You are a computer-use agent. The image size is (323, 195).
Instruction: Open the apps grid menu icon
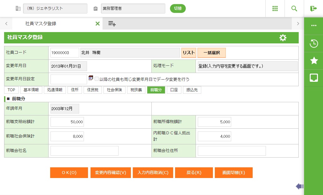275,8
